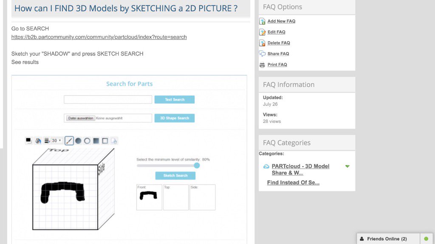Click the Share FAQ speech bubble icon
This screenshot has width=435, height=244.
click(x=262, y=54)
